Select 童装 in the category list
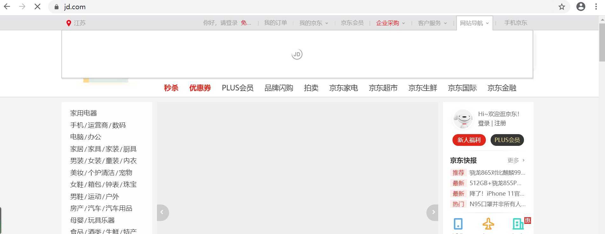Screen dimensions: 605x234 pos(112,161)
